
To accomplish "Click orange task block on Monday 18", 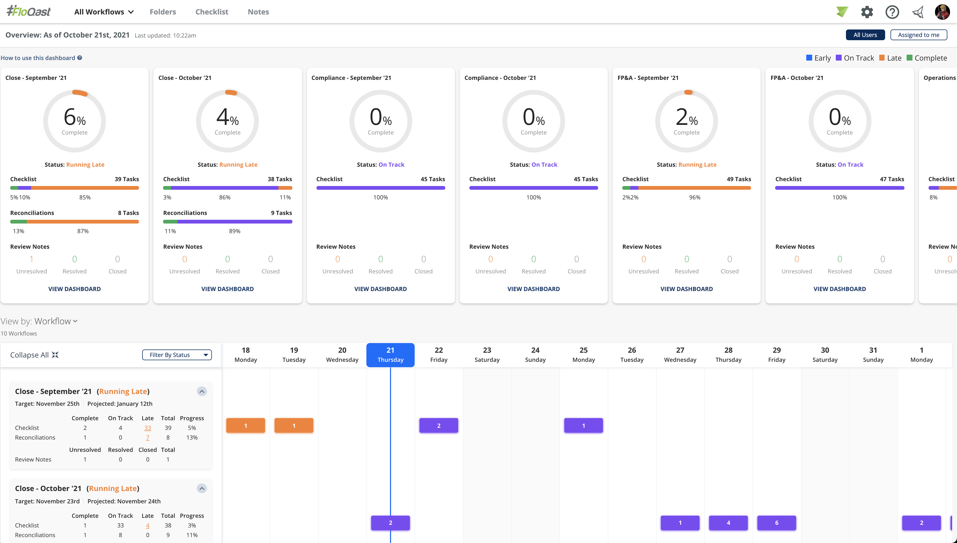I will coord(245,426).
